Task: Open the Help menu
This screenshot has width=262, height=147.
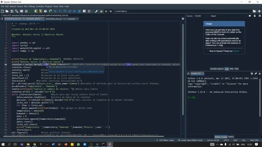Action: click(67, 7)
